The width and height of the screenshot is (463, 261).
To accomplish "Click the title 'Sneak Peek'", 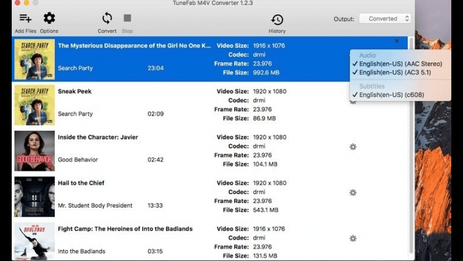I will click(75, 91).
